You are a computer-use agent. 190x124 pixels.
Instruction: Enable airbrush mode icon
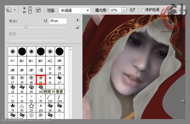(x=133, y=10)
